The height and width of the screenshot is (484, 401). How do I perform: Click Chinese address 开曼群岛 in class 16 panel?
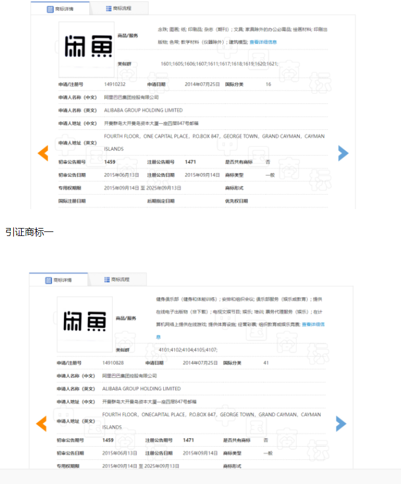pyautogui.click(x=152, y=123)
